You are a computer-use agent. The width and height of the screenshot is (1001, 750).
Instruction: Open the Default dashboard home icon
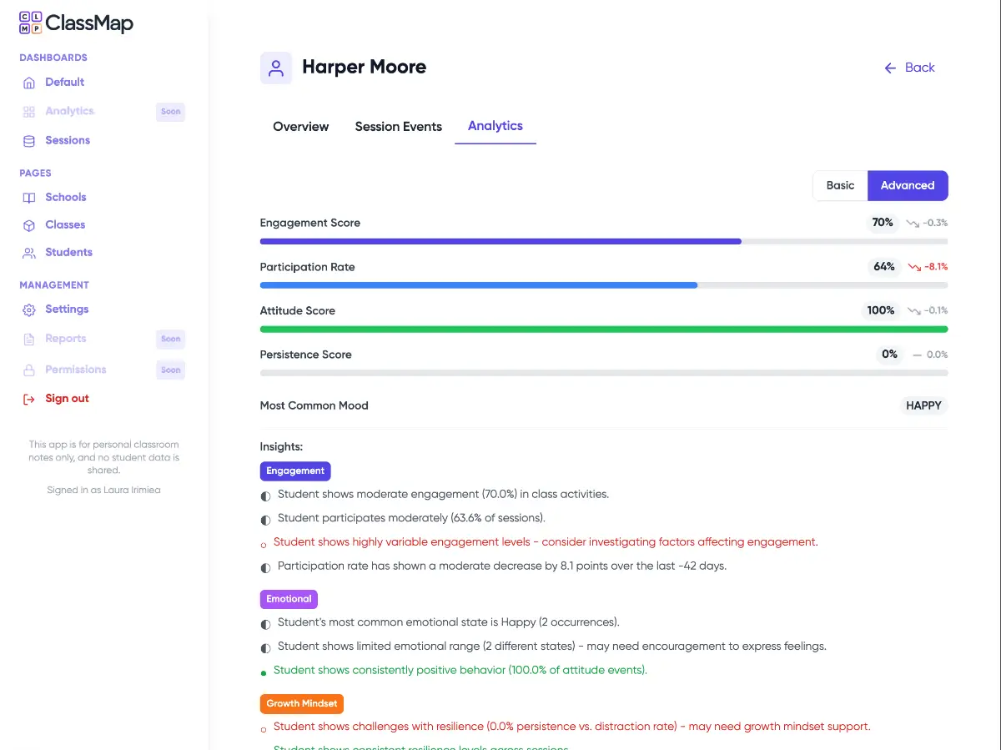point(29,83)
